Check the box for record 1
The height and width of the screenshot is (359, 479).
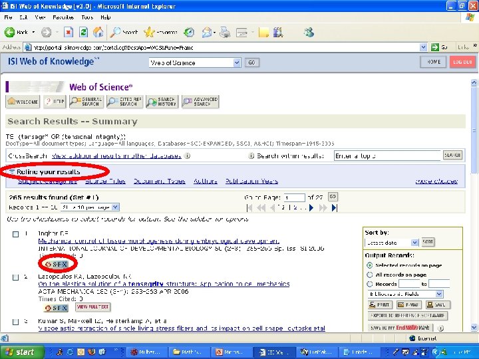15,234
